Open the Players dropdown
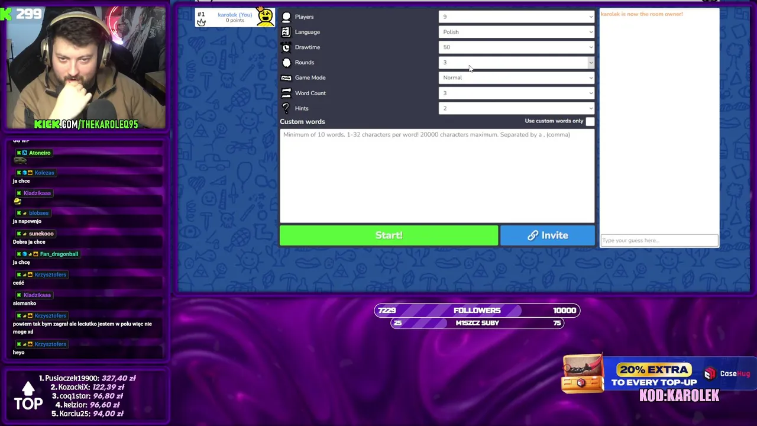757x426 pixels. 516,17
